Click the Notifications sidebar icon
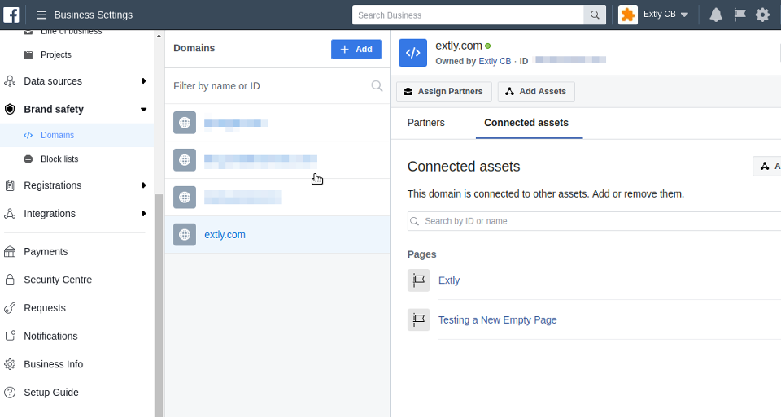The height and width of the screenshot is (417, 781). tap(10, 336)
